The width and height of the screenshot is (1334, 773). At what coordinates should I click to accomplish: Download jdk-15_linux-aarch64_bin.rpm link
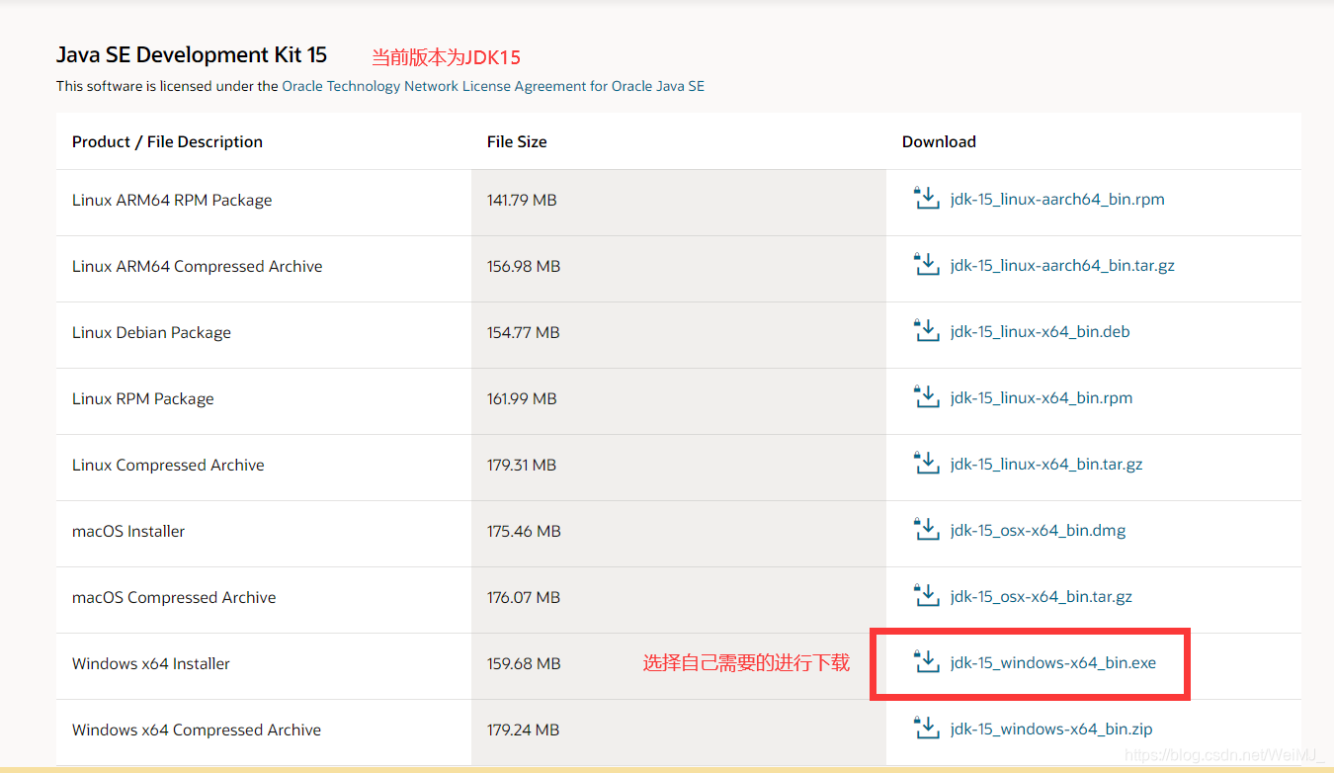[1057, 200]
